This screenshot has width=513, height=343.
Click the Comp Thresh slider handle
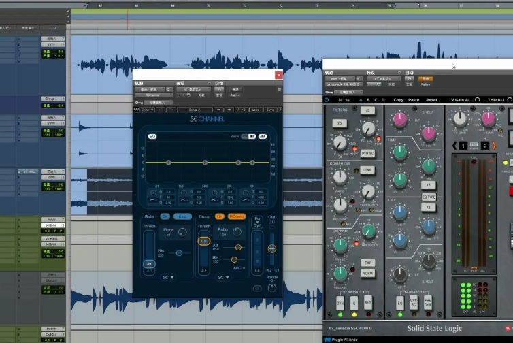204,241
